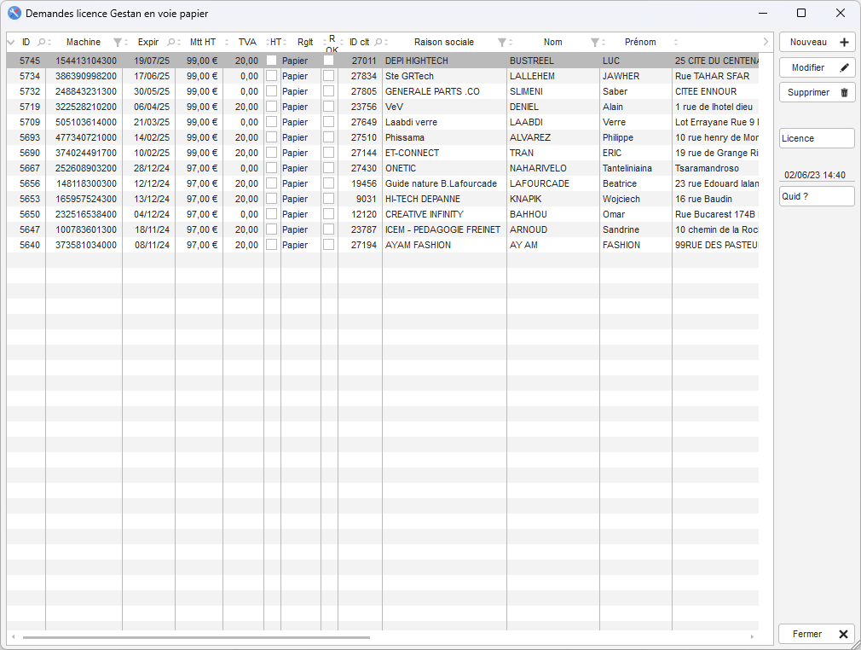Click the plus icon on Nouveau

(844, 43)
